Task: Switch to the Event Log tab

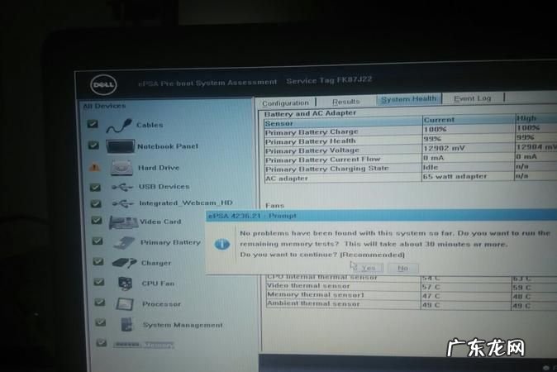Action: point(473,98)
